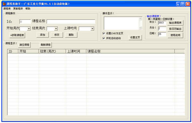Close the 课程表助手 window
The width and height of the screenshot is (192, 123).
(188, 4)
